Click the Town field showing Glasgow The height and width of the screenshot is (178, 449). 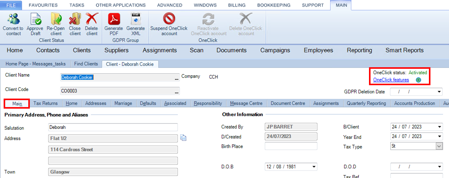pos(113,172)
